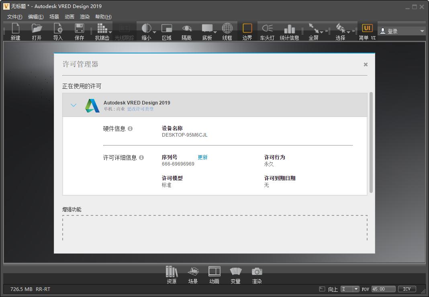
Task: Click 许可详细信息 info icon
Action: click(x=141, y=158)
